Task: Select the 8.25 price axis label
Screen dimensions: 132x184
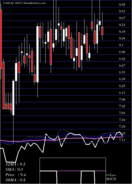Action: tap(122, 86)
